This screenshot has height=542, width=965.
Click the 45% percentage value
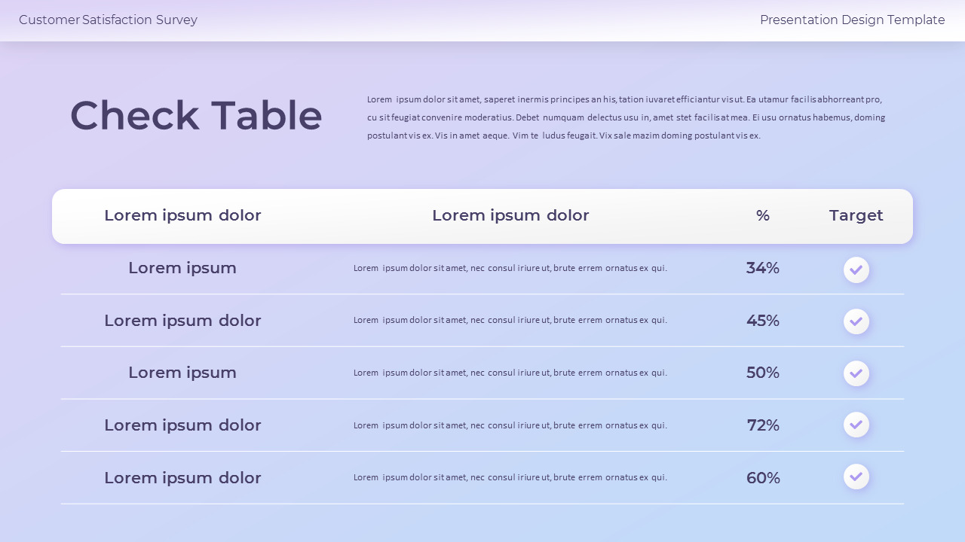click(762, 321)
